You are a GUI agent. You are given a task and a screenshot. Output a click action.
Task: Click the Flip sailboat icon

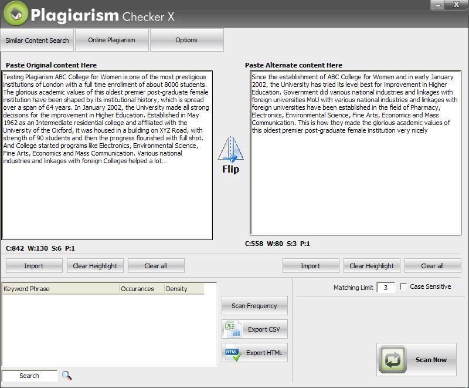(230, 150)
